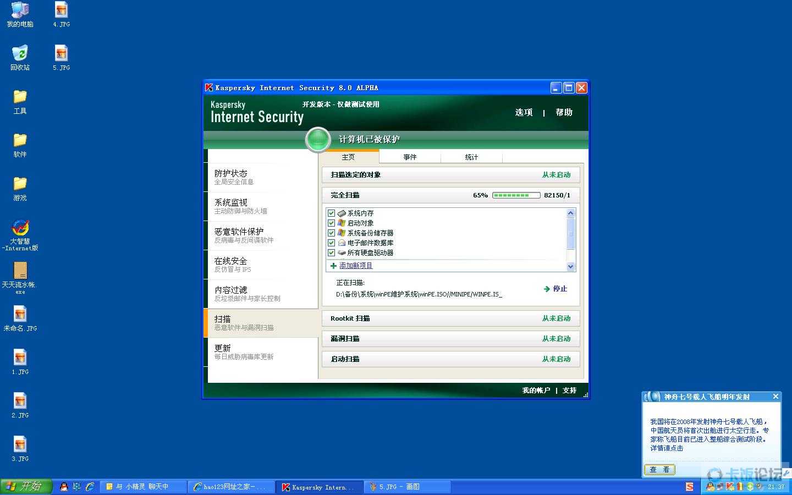Click the green protection status orb
The width and height of the screenshot is (792, 495).
click(318, 139)
